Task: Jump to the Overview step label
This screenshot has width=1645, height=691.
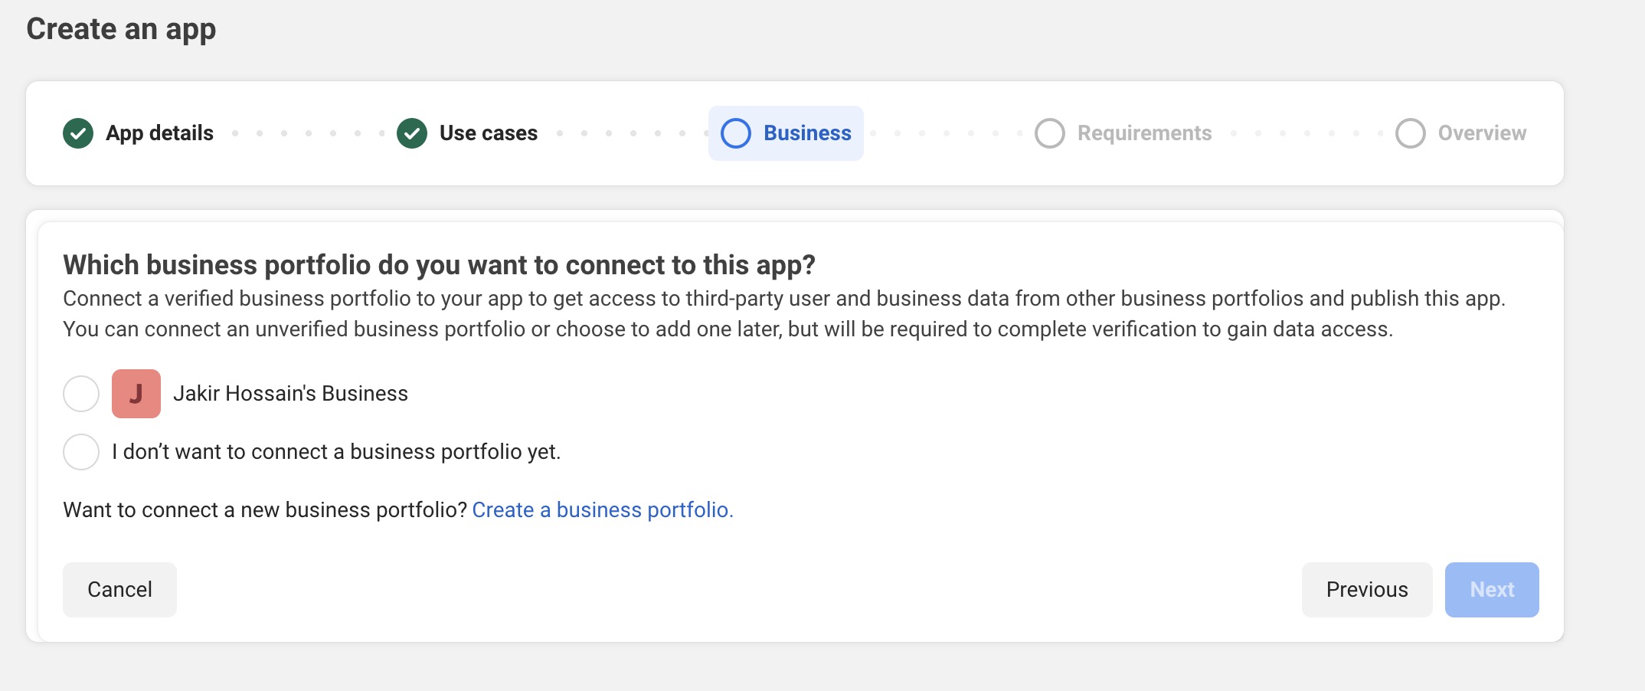Action: tap(1482, 133)
